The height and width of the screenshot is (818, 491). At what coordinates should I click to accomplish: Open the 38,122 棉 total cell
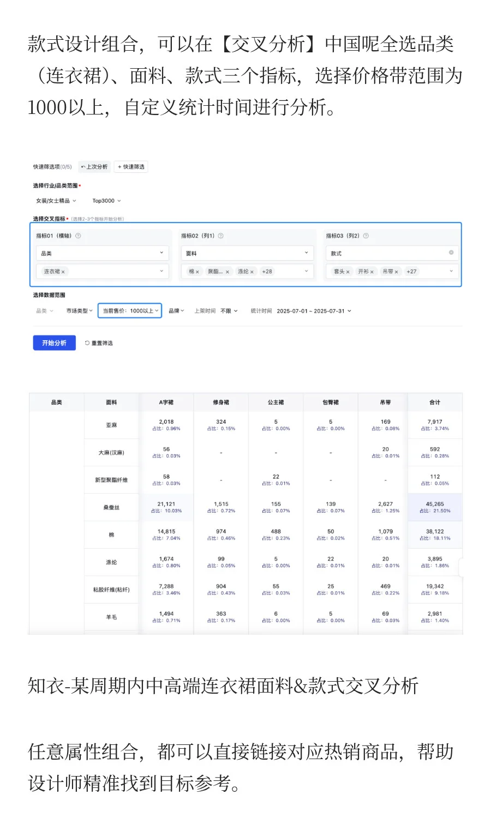(x=435, y=534)
